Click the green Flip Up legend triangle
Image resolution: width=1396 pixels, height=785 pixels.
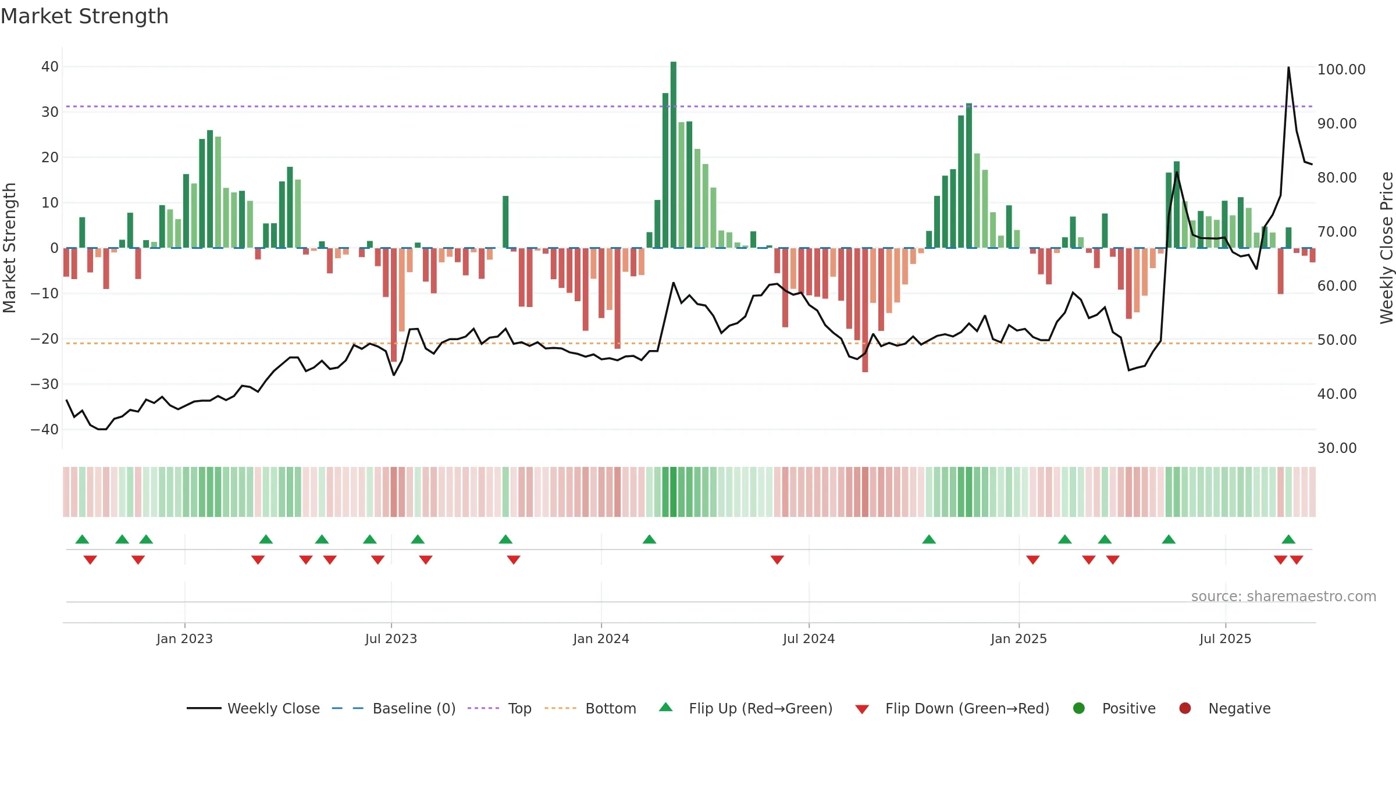coord(666,707)
